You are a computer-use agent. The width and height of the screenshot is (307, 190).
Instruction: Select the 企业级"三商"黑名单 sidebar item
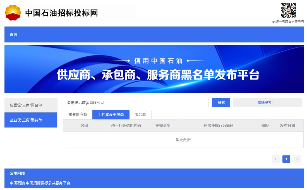click(31, 120)
